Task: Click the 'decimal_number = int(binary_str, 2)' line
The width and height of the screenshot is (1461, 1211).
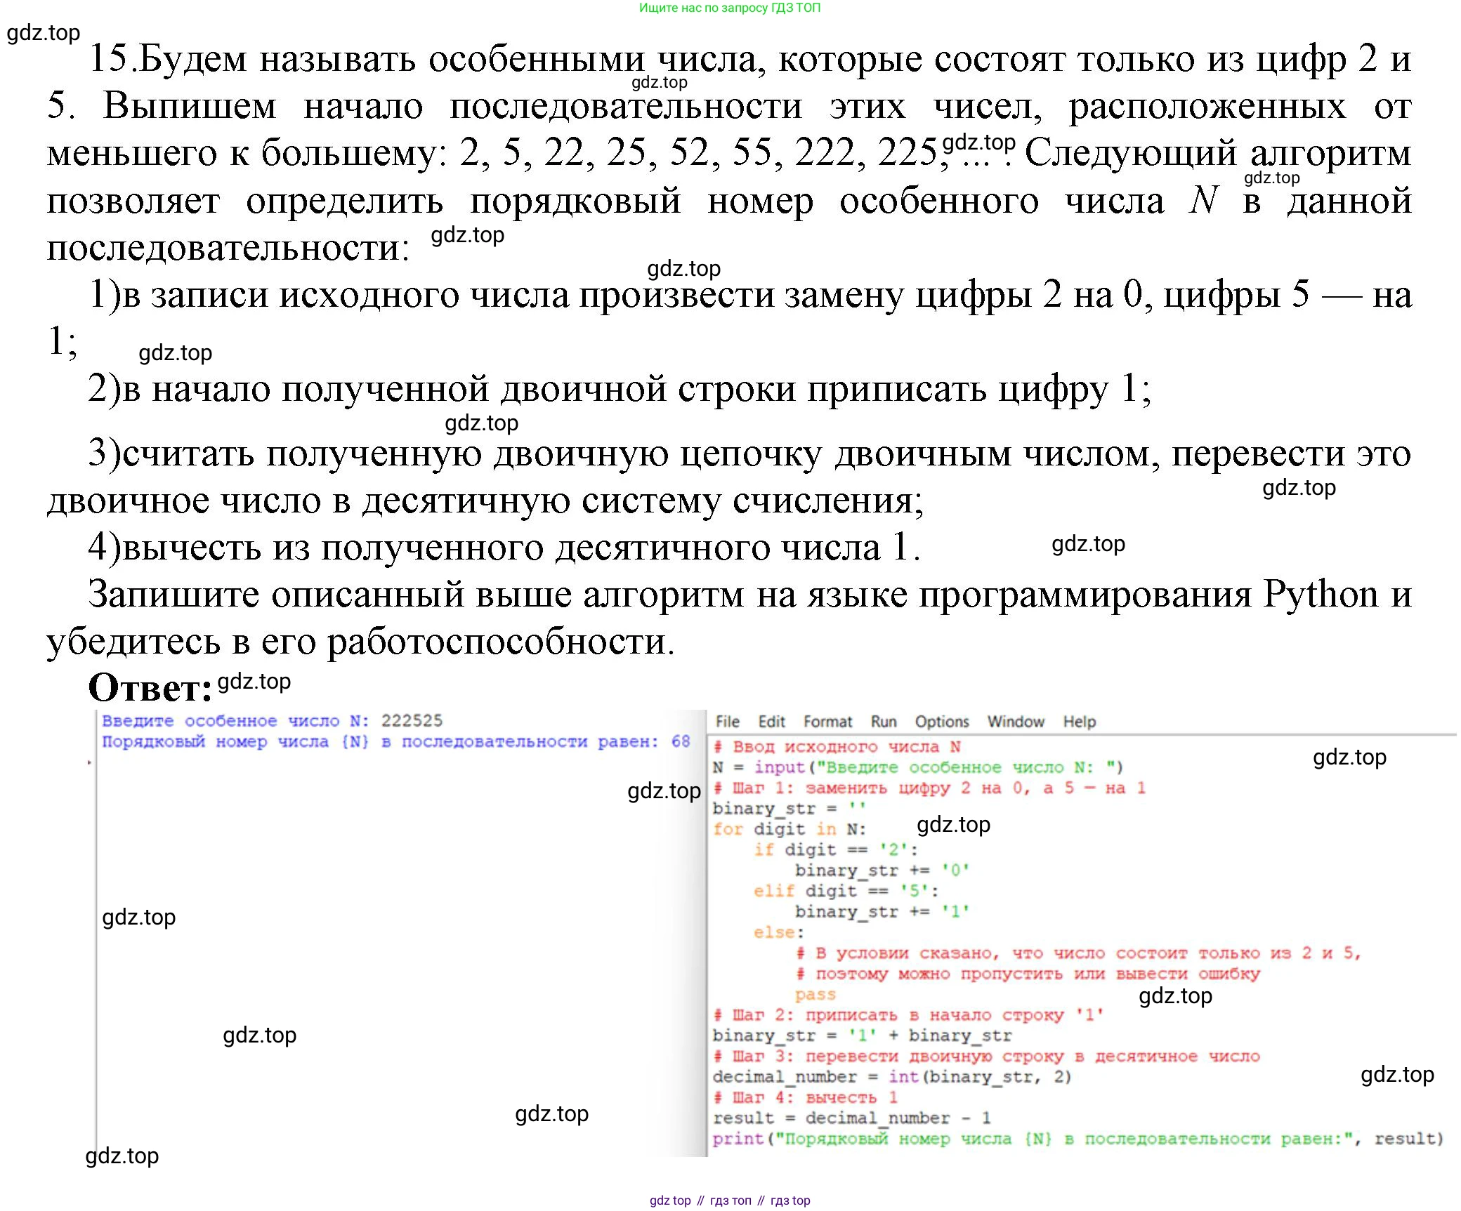Action: tap(892, 1078)
